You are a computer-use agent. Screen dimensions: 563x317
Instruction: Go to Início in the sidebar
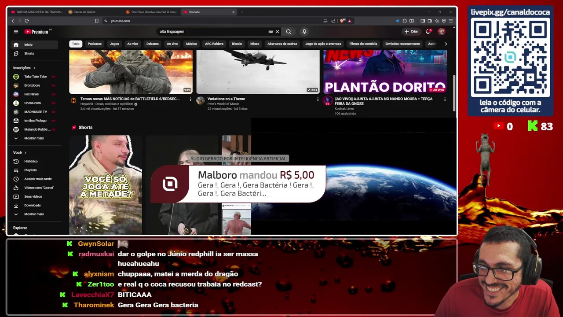(x=34, y=44)
